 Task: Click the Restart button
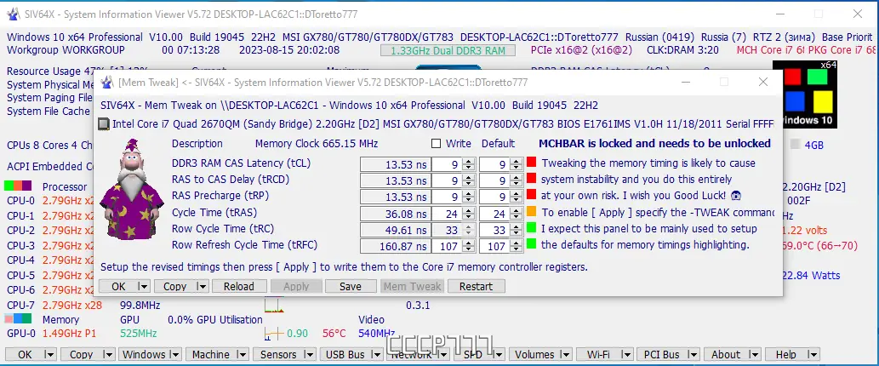pyautogui.click(x=476, y=286)
